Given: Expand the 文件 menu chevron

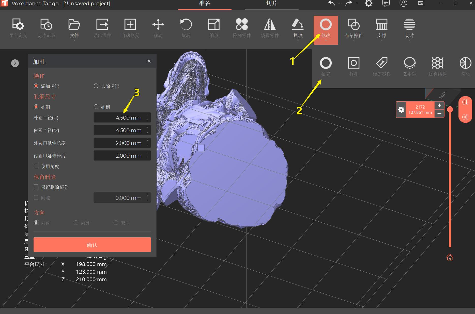Looking at the screenshot, I should pyautogui.click(x=74, y=41).
